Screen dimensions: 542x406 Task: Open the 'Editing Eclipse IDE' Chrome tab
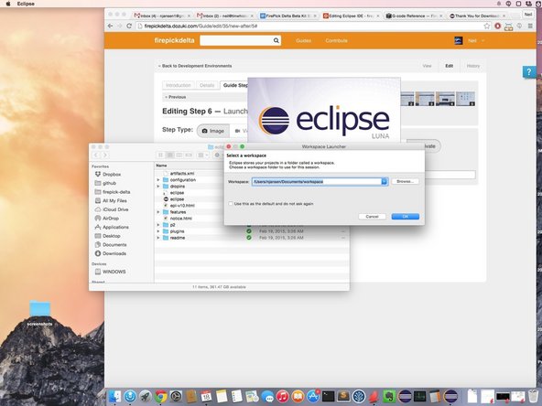351,16
